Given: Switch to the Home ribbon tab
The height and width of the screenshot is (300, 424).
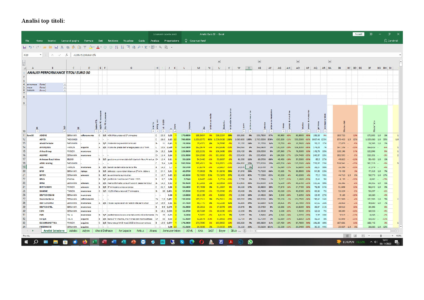Looking at the screenshot, I should point(39,41).
